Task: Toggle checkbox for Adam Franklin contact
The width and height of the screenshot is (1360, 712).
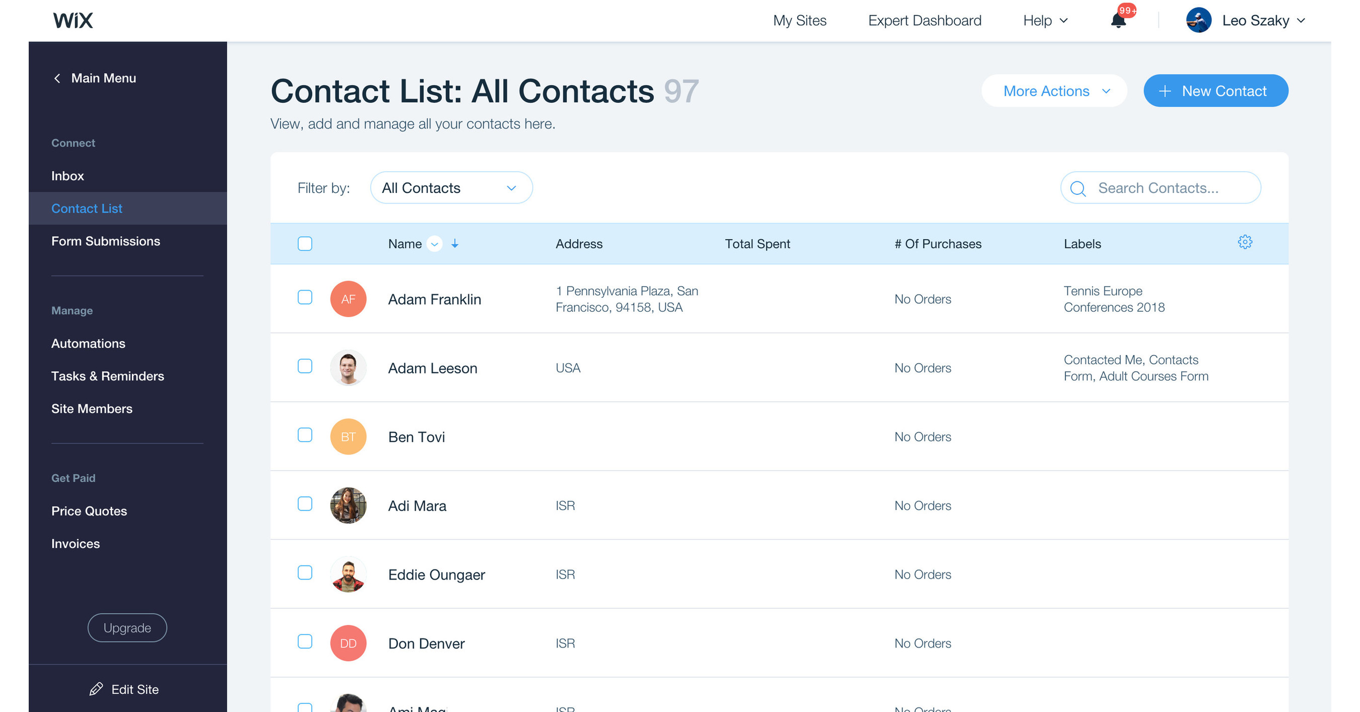Action: (x=305, y=299)
